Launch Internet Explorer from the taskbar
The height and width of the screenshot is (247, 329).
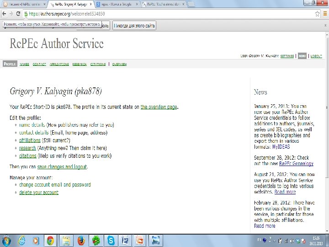tap(21, 241)
